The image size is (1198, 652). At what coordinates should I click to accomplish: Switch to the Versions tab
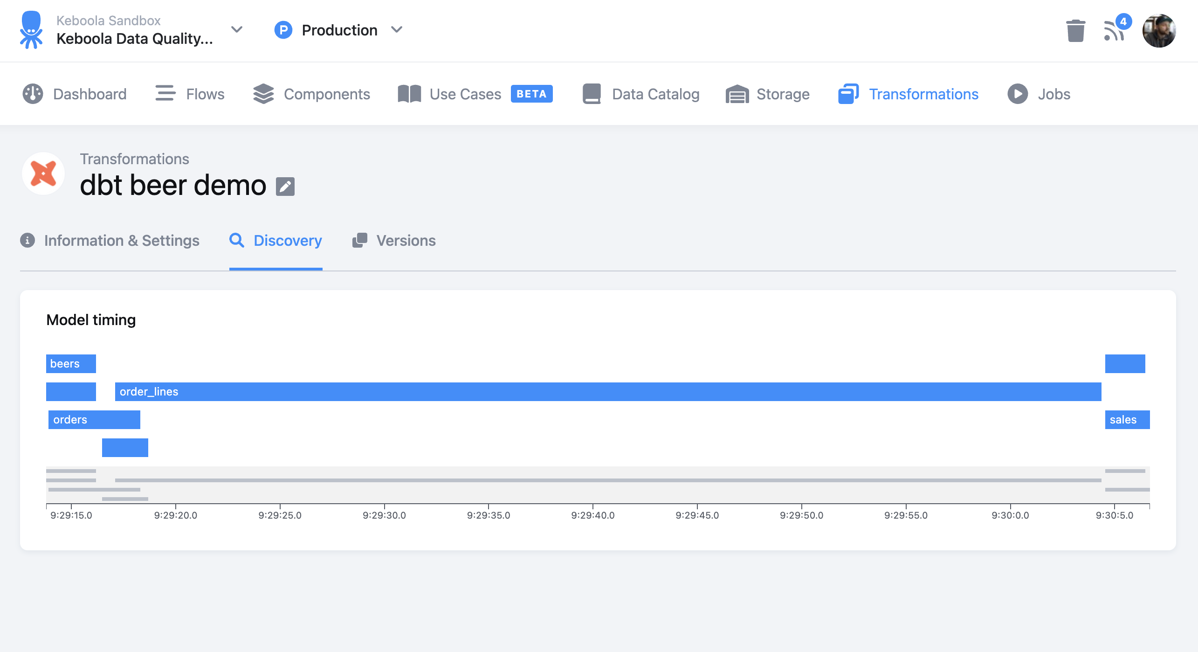pyautogui.click(x=394, y=240)
